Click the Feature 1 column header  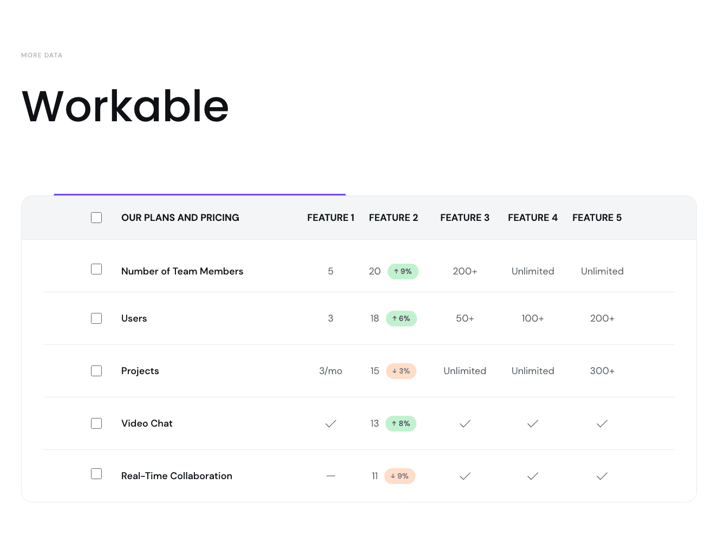click(x=330, y=218)
